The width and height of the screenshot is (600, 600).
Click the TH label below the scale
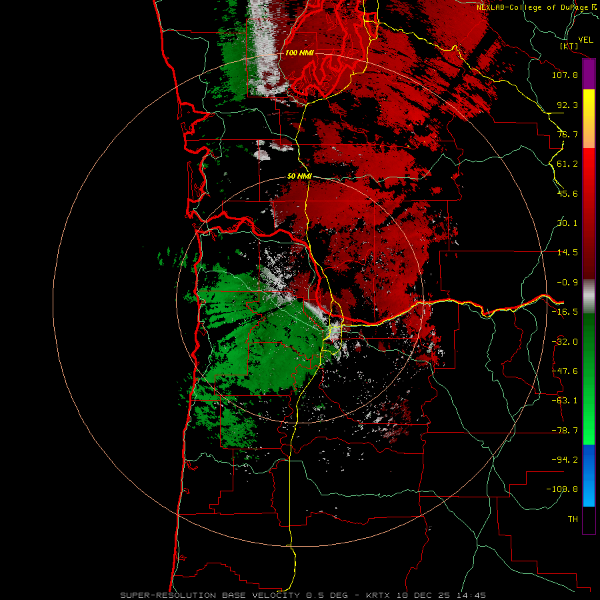[573, 519]
